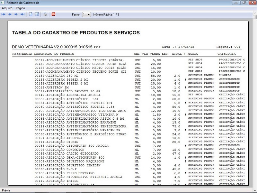
Task: Minimize the report preview window
Action: pos(236,3)
